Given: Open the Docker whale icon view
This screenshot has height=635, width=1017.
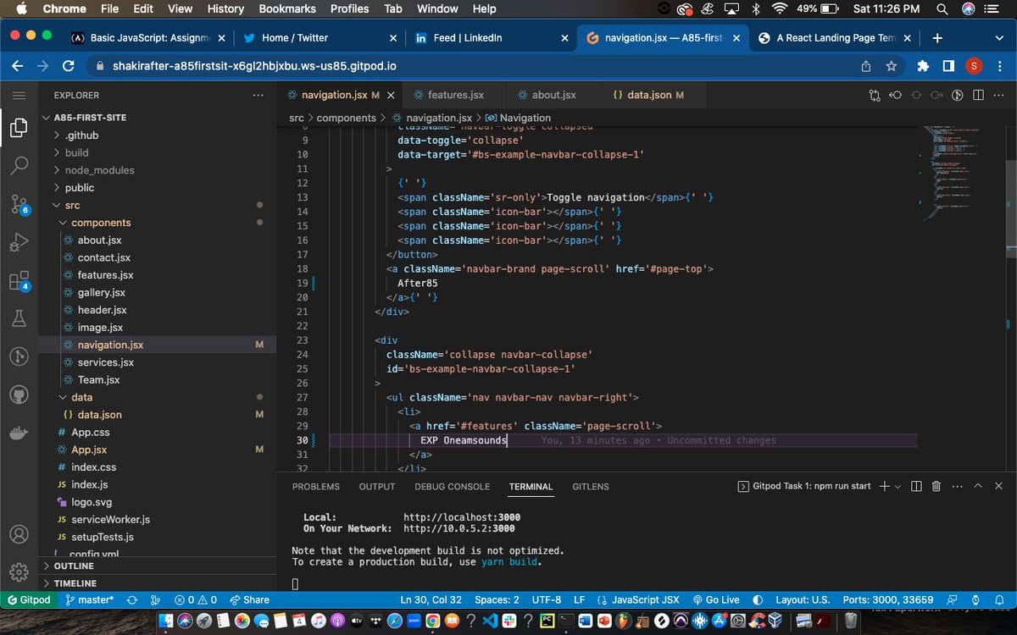Looking at the screenshot, I should click(19, 433).
